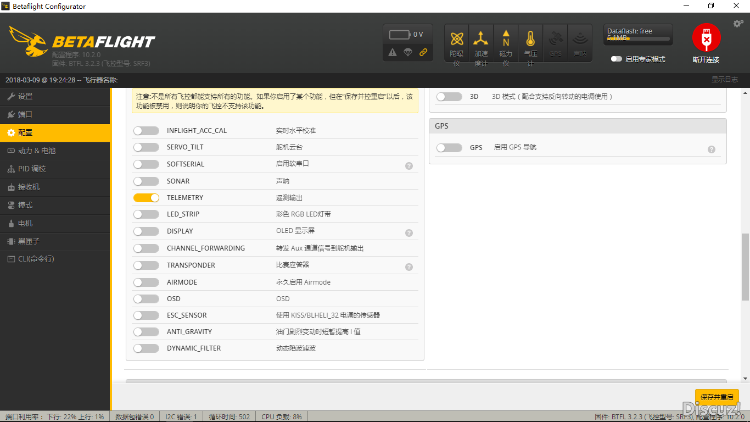Click the Dataflash free usage bar
Image resolution: width=750 pixels, height=422 pixels.
[x=639, y=39]
